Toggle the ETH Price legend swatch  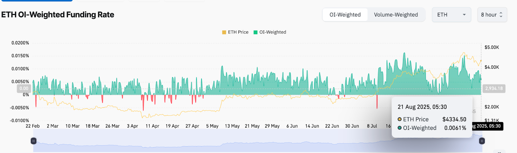[224, 32]
